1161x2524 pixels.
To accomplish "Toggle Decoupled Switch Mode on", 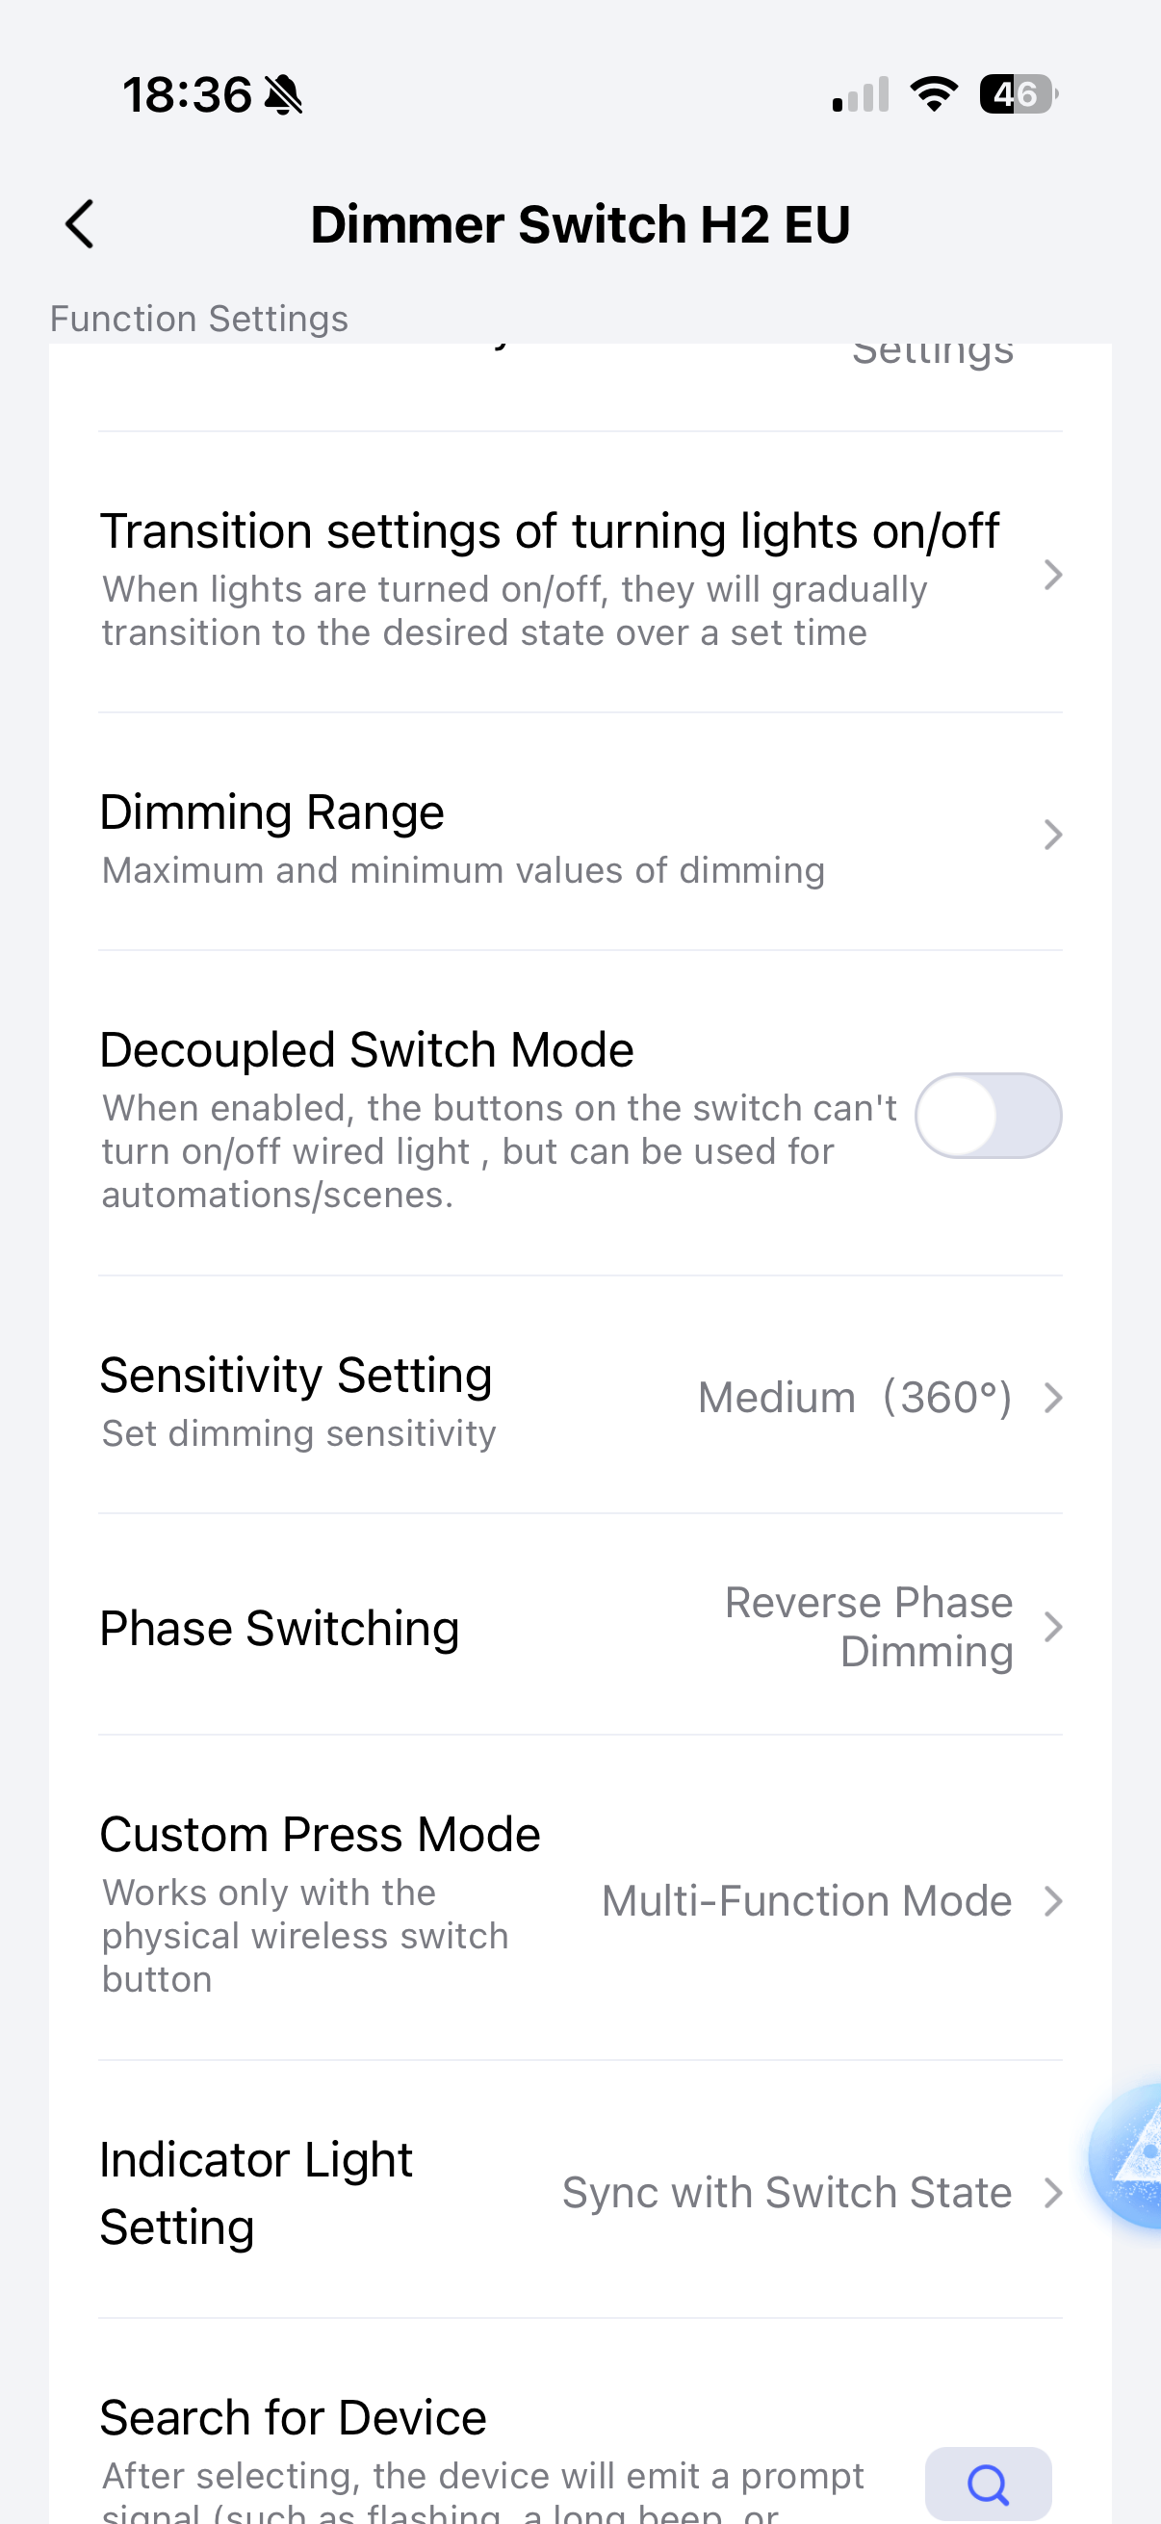I will click(x=988, y=1115).
